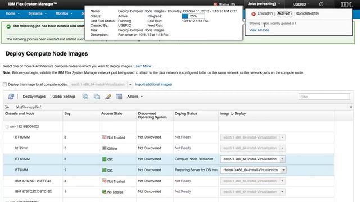This screenshot has height=202, width=360.
Task: Select the BT10IMM node name
Action: tap(22, 137)
